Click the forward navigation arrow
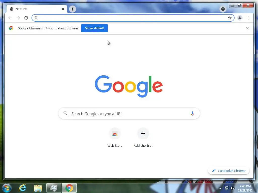The width and height of the screenshot is (258, 193). (18, 18)
